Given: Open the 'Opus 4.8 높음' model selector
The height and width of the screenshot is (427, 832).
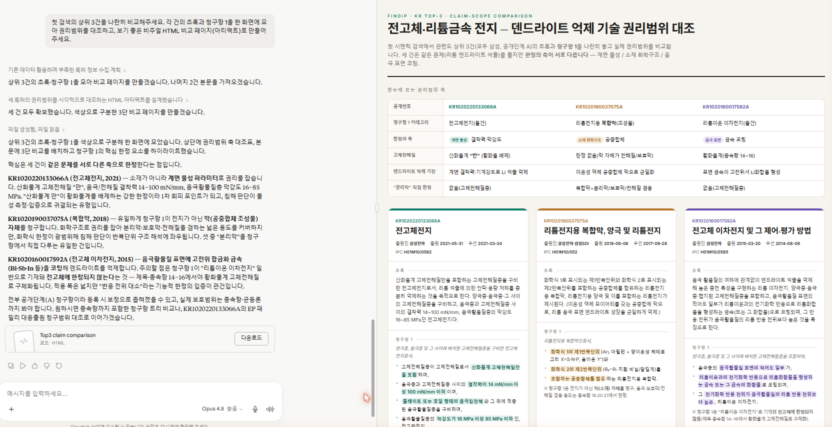Looking at the screenshot, I should 222,409.
